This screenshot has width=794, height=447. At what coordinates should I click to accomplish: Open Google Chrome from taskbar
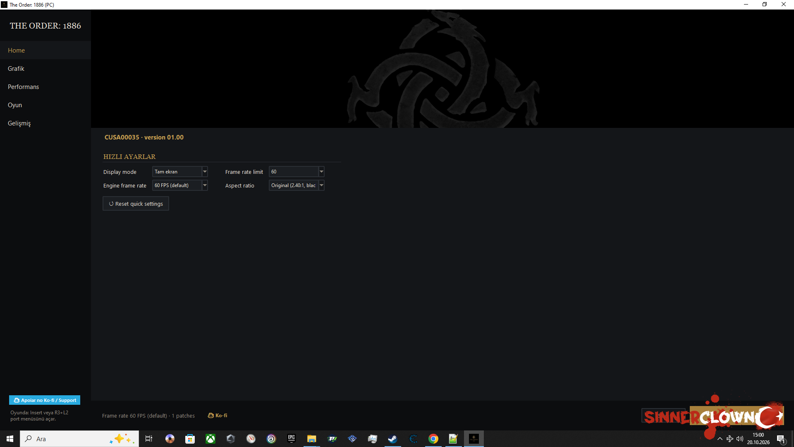point(433,439)
